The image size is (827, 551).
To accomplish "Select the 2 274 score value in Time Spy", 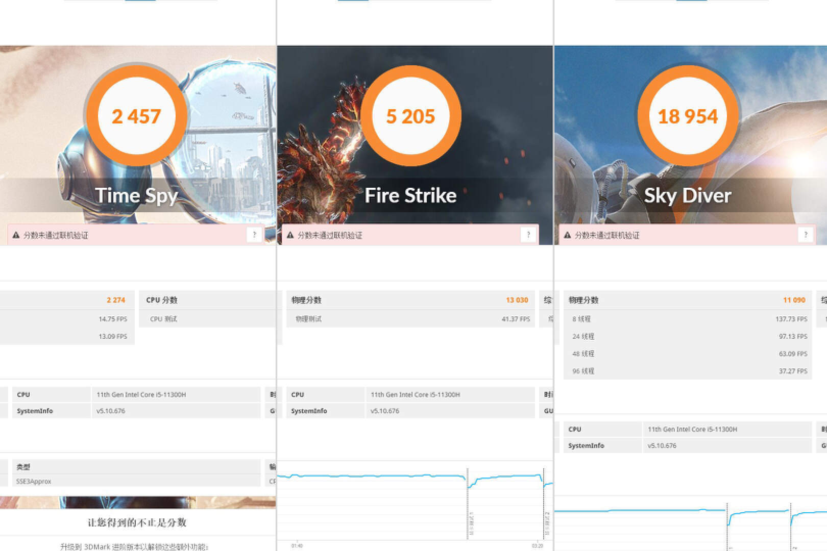I will tap(116, 300).
